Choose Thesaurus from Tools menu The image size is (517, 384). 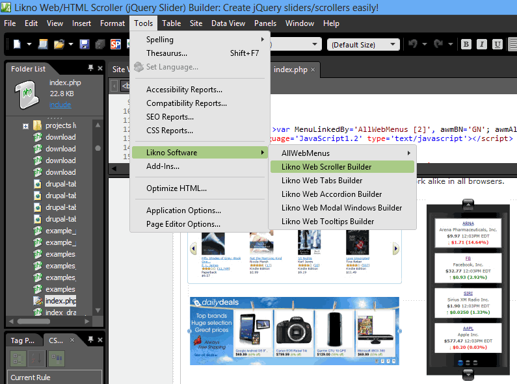[x=200, y=53]
